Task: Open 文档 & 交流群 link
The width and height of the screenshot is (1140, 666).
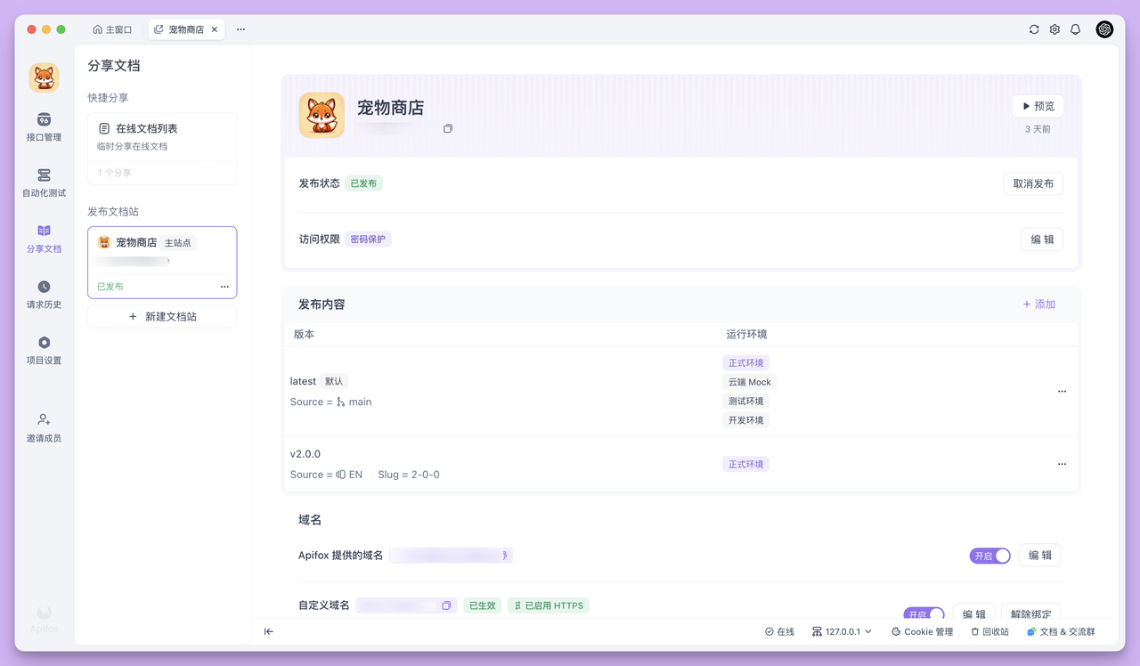Action: click(1061, 631)
